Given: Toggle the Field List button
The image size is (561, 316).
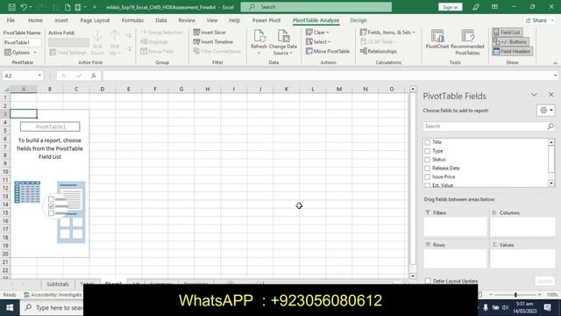Looking at the screenshot, I should click(x=507, y=32).
